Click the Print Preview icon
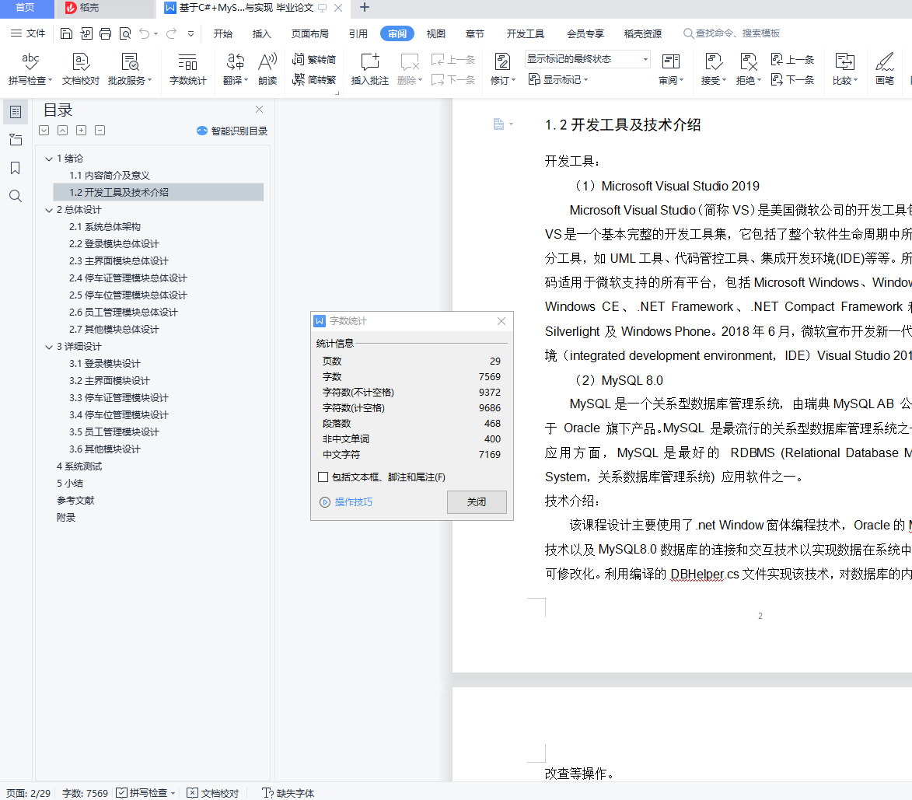Image resolution: width=912 pixels, height=800 pixels. click(125, 33)
